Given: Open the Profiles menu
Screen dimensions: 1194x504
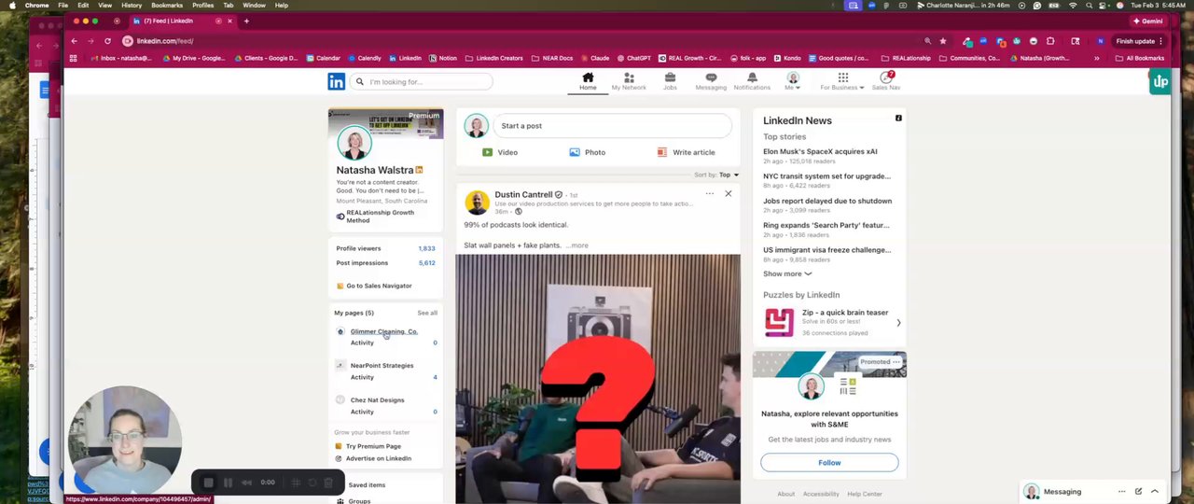Looking at the screenshot, I should pos(203,6).
